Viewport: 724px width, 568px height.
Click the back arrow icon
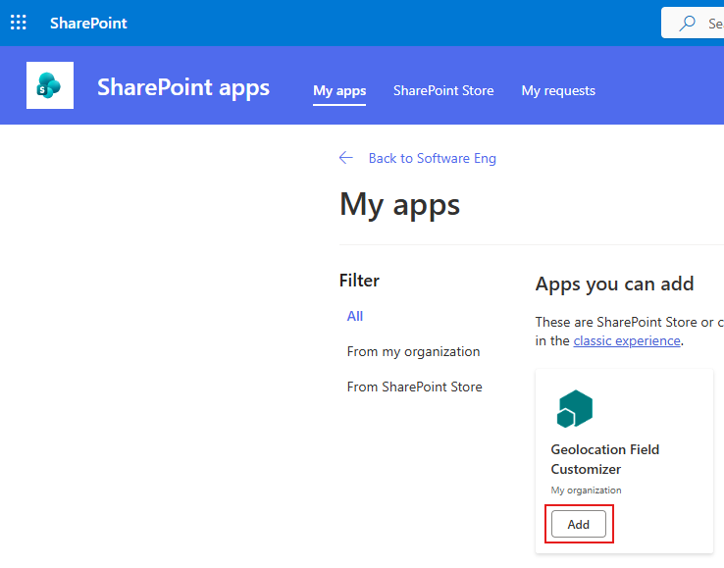tap(345, 158)
